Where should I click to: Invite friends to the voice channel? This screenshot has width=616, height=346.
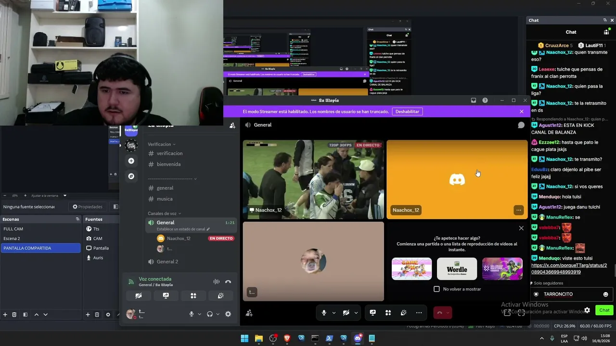pyautogui.click(x=249, y=313)
